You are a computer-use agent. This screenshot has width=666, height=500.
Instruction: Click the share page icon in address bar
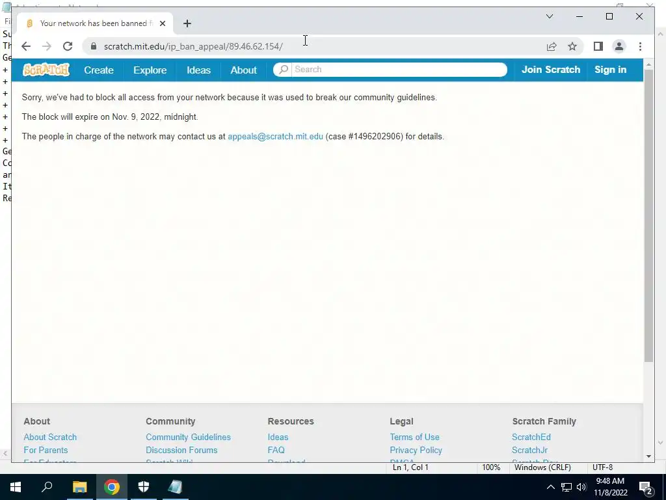coord(552,46)
